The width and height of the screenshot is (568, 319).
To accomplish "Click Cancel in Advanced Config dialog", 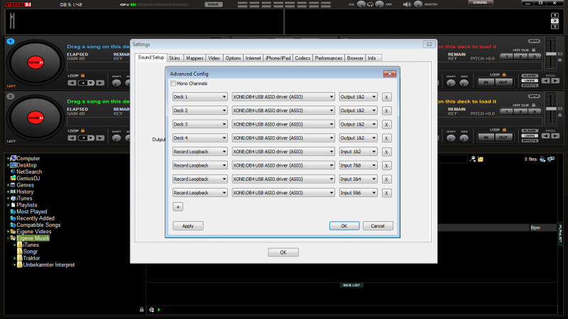I will pyautogui.click(x=378, y=226).
